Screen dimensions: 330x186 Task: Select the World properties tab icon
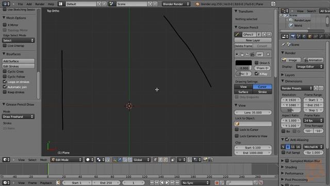[304, 37]
